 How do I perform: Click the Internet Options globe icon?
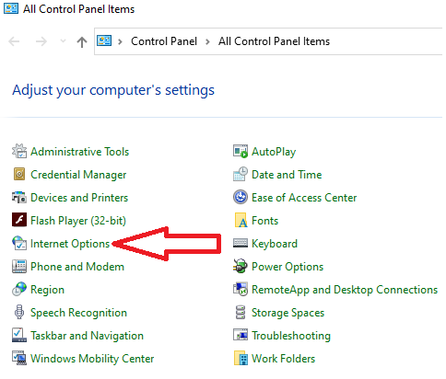click(x=19, y=243)
